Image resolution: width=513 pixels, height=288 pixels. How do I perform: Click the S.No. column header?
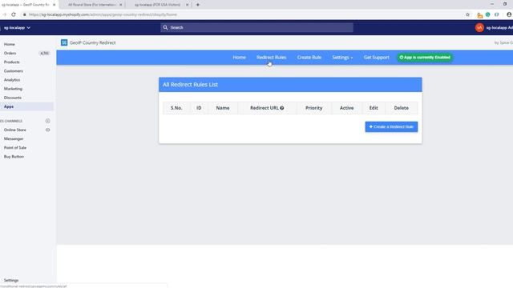[x=176, y=108]
